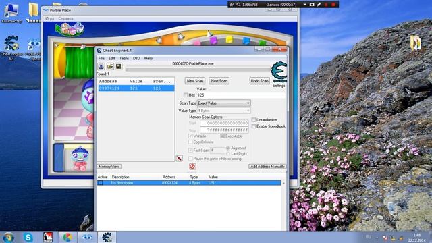Open the red-white app pinned on taskbar
The width and height of the screenshot is (432, 243).
[48, 237]
